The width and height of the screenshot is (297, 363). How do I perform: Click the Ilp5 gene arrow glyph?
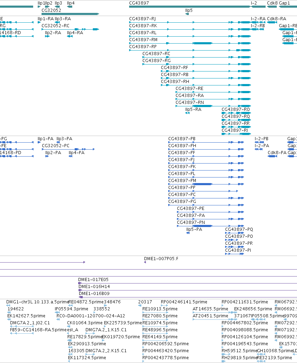pyautogui.click(x=187, y=14)
